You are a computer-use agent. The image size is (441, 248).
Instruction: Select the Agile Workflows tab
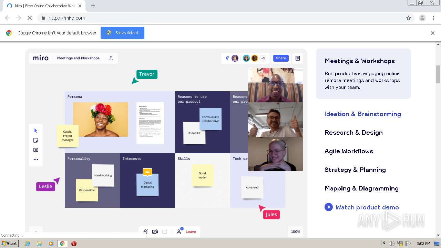point(349,151)
